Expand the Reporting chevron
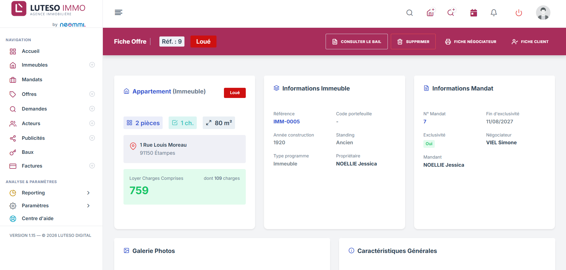 pos(88,193)
